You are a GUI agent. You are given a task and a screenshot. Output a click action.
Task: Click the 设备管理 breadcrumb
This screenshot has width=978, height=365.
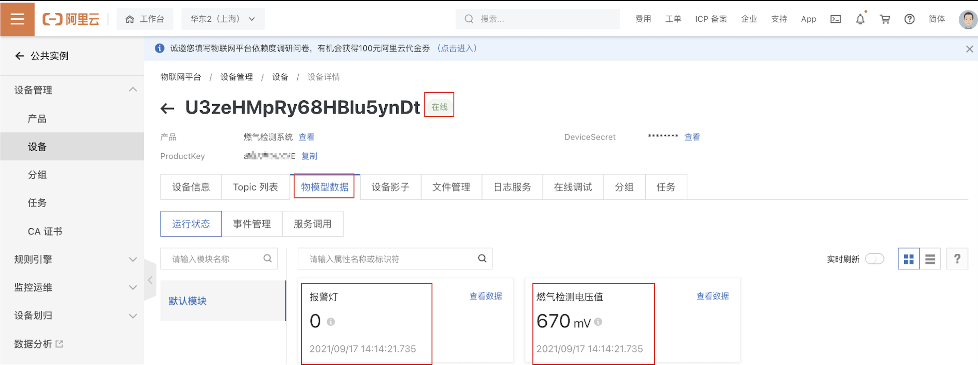[x=237, y=77]
